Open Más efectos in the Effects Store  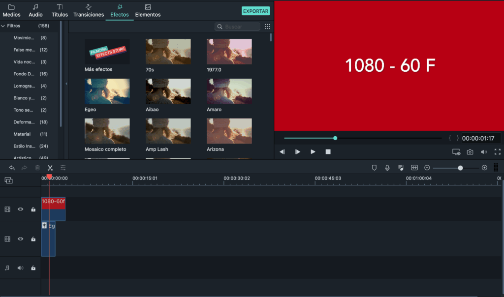coord(107,51)
